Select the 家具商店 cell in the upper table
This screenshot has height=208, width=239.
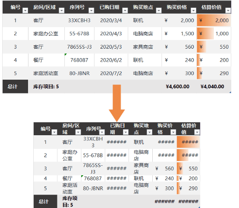145,47
